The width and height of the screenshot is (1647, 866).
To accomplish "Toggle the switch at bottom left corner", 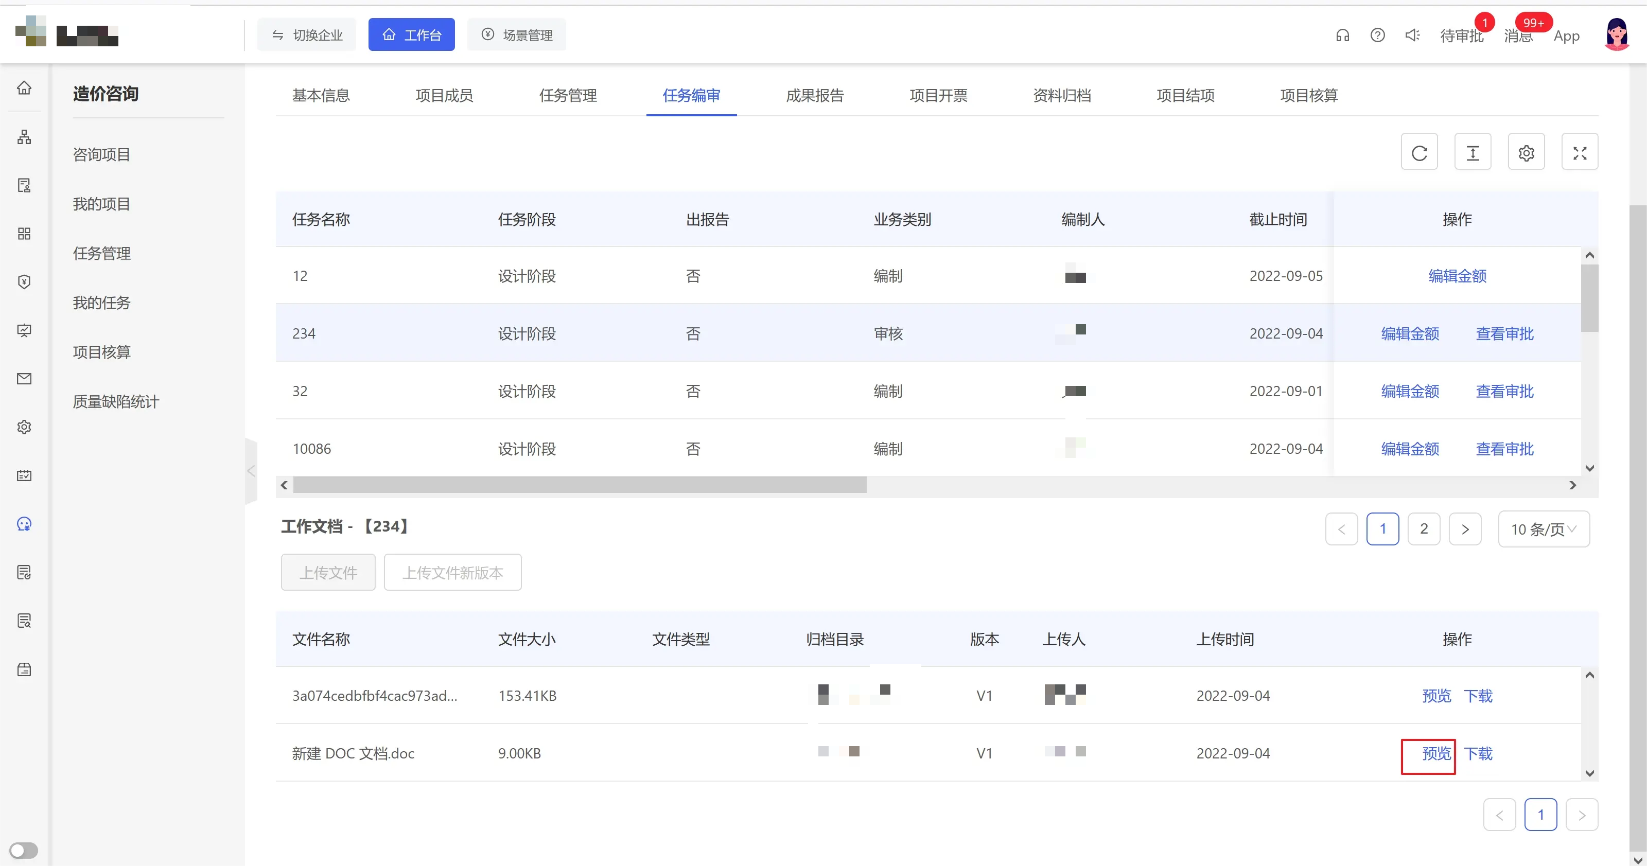I will click(24, 850).
